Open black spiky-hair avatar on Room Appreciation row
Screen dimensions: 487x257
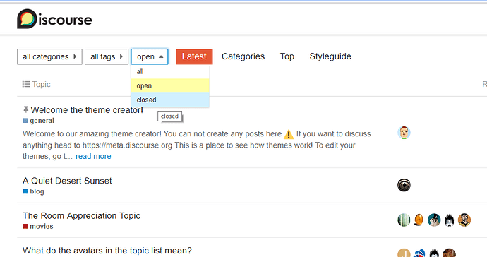point(449,220)
